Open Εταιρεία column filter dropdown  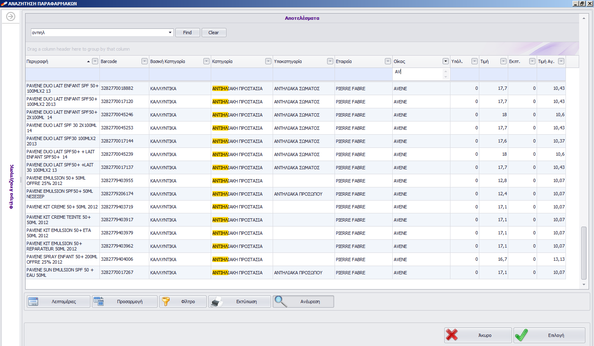click(x=388, y=61)
